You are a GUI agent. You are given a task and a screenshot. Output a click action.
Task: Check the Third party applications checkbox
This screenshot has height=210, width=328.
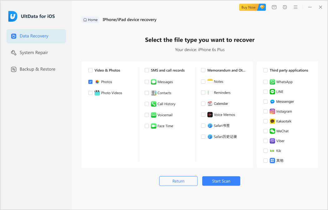point(266,70)
